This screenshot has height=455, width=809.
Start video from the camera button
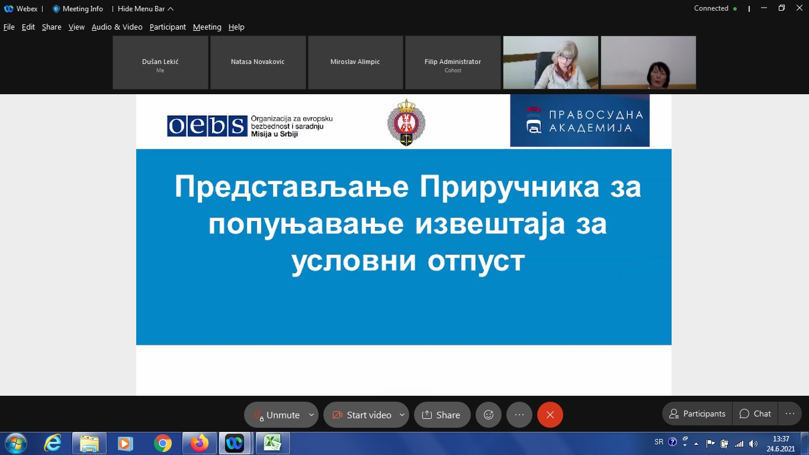pyautogui.click(x=361, y=415)
